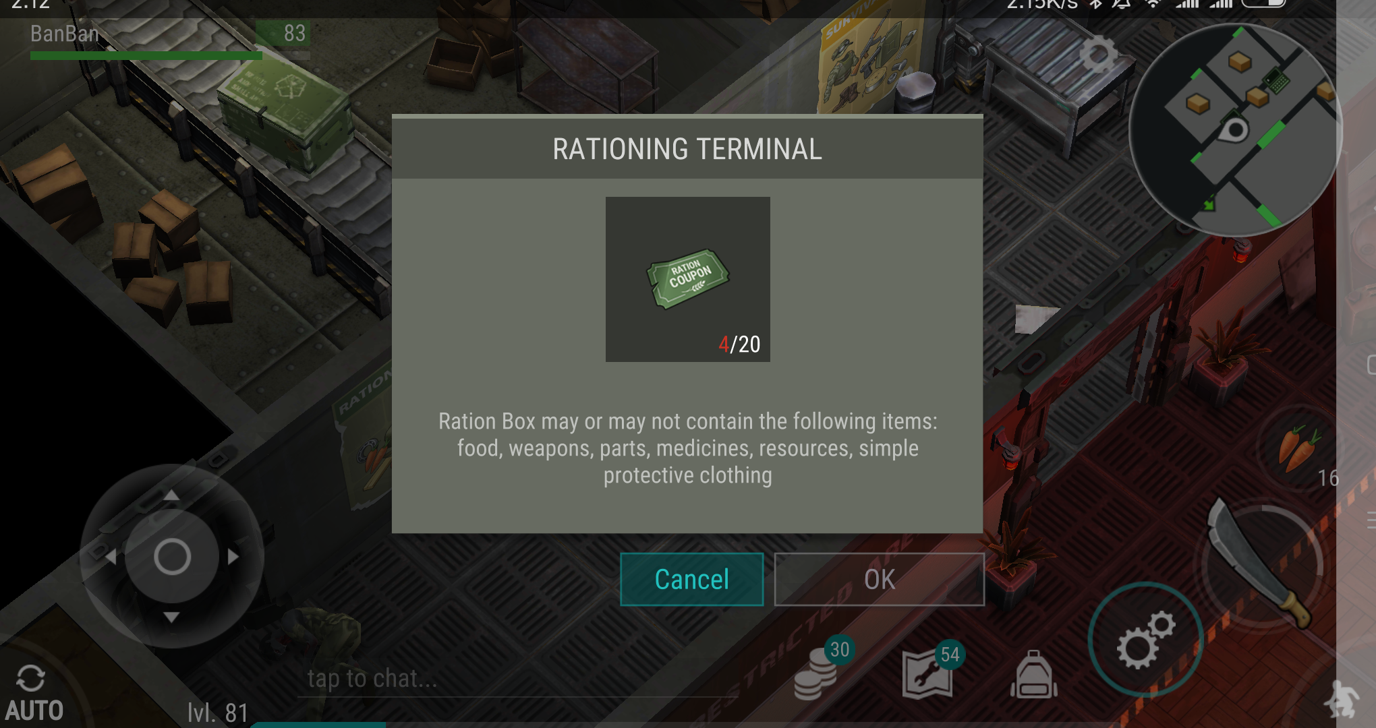Open the circular minimap
This screenshot has height=728, width=1376.
coord(1234,129)
